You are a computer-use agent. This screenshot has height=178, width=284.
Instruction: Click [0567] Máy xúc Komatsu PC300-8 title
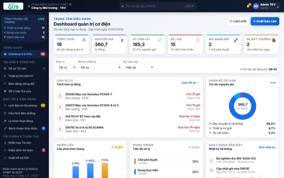(92, 105)
